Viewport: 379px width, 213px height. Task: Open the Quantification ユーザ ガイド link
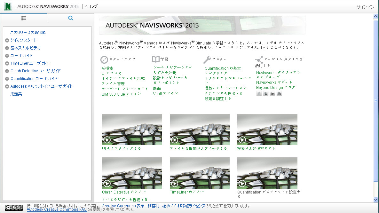coord(34,79)
